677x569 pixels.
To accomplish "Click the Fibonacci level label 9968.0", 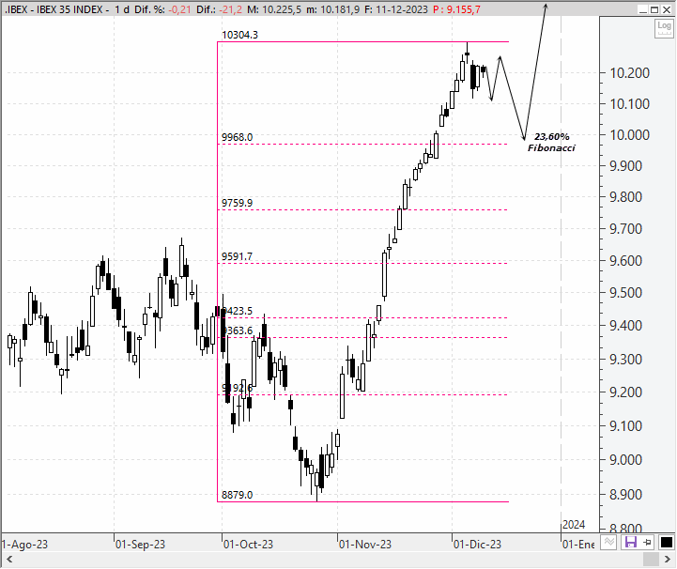I will point(237,137).
